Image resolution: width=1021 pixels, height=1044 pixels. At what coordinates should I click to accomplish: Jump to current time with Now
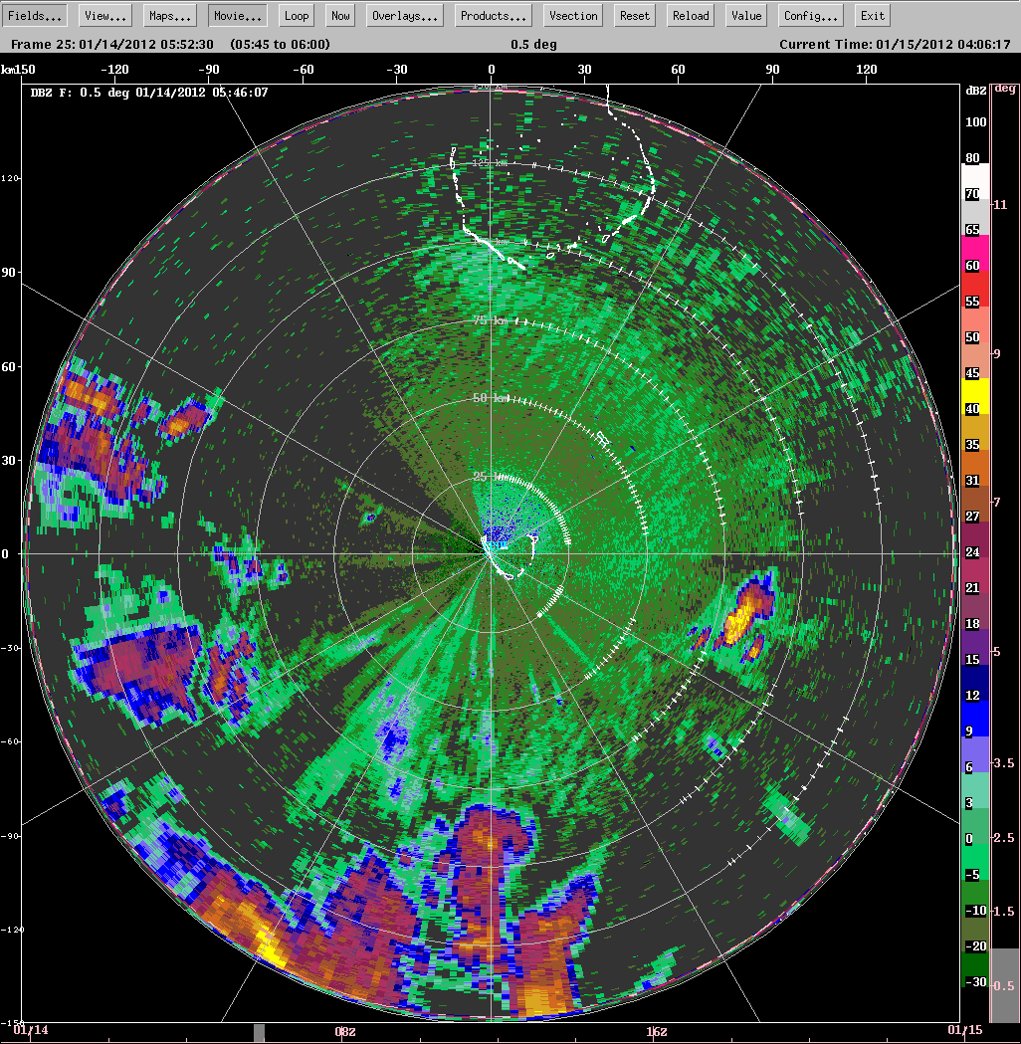click(341, 16)
